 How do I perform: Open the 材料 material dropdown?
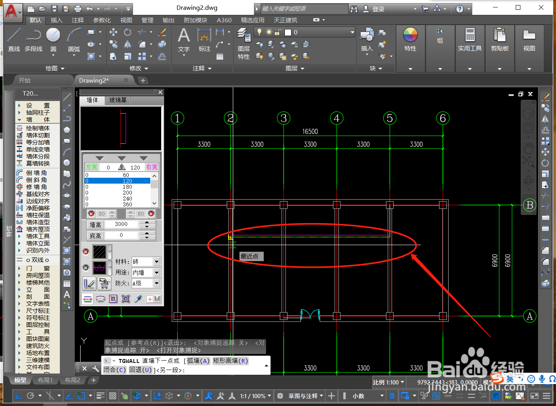(157, 262)
